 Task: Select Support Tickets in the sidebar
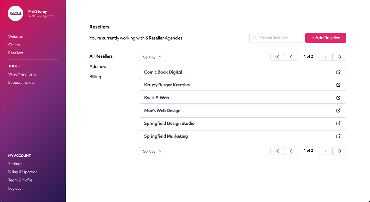(21, 82)
